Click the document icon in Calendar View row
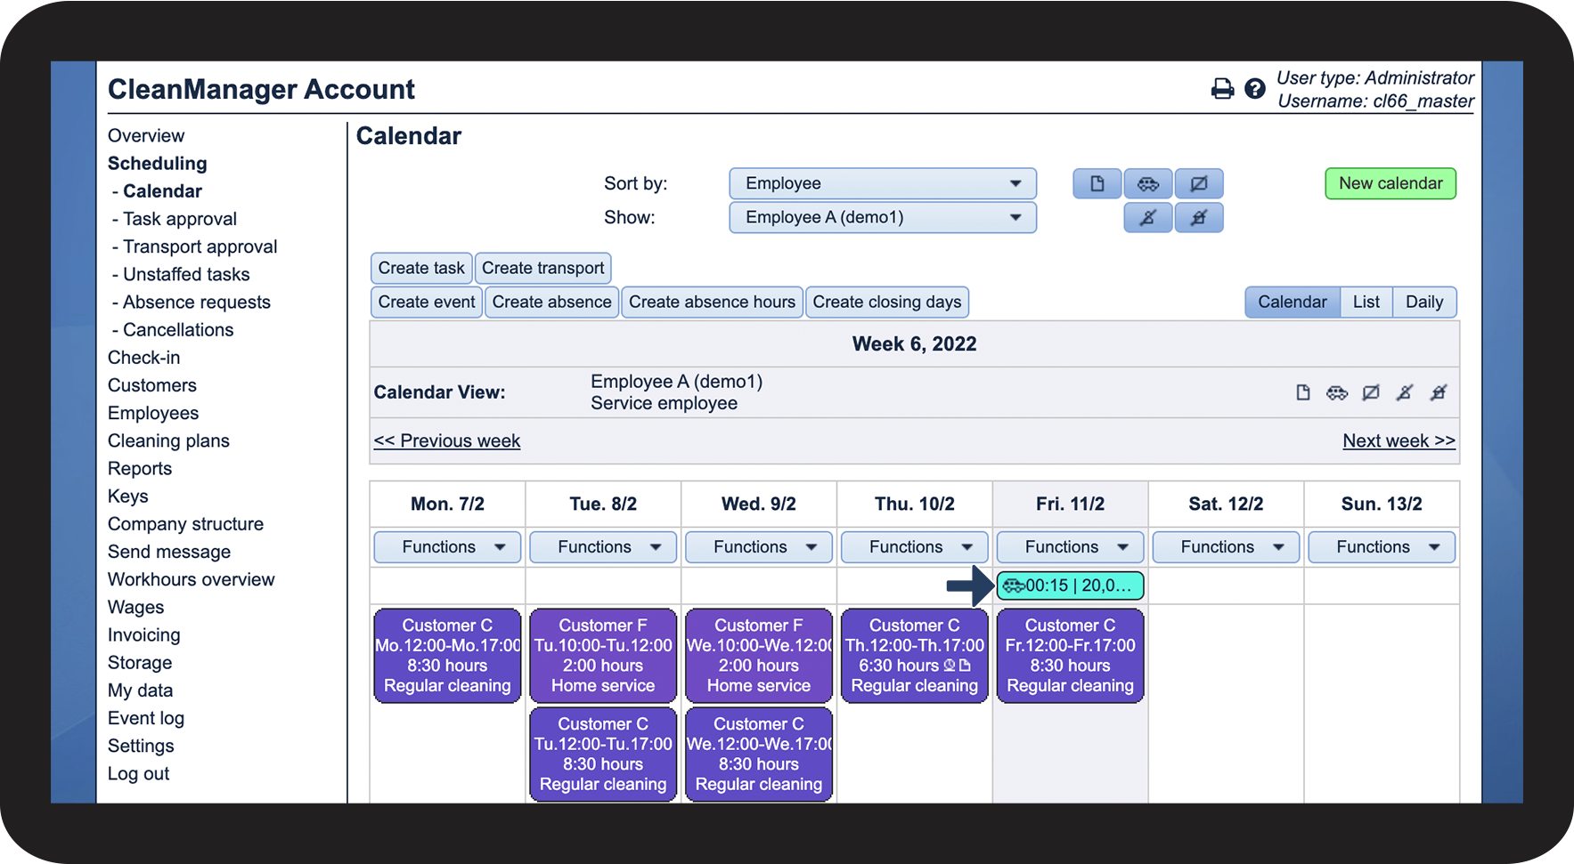 click(x=1303, y=392)
